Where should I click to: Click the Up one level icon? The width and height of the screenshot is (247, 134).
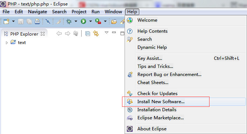[x=76, y=33]
